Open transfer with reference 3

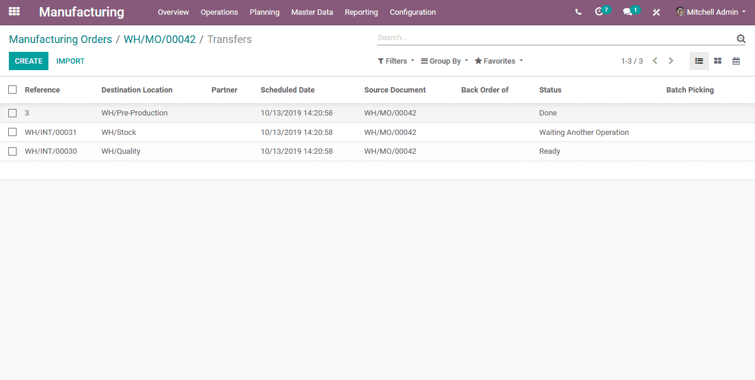point(27,113)
